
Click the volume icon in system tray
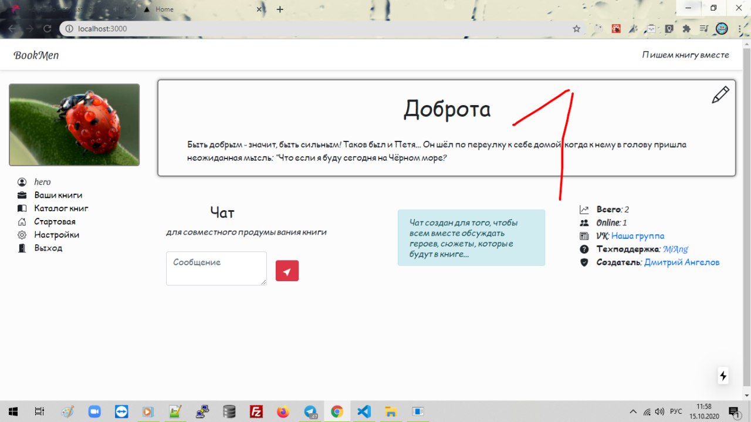(x=659, y=411)
